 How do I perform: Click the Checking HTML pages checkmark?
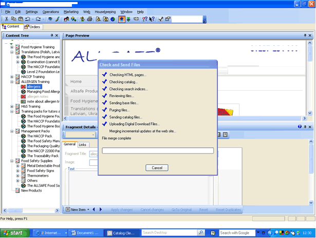(104, 75)
